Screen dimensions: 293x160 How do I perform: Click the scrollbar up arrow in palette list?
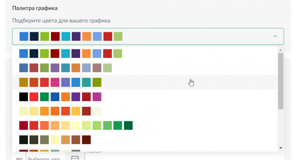tap(281, 50)
